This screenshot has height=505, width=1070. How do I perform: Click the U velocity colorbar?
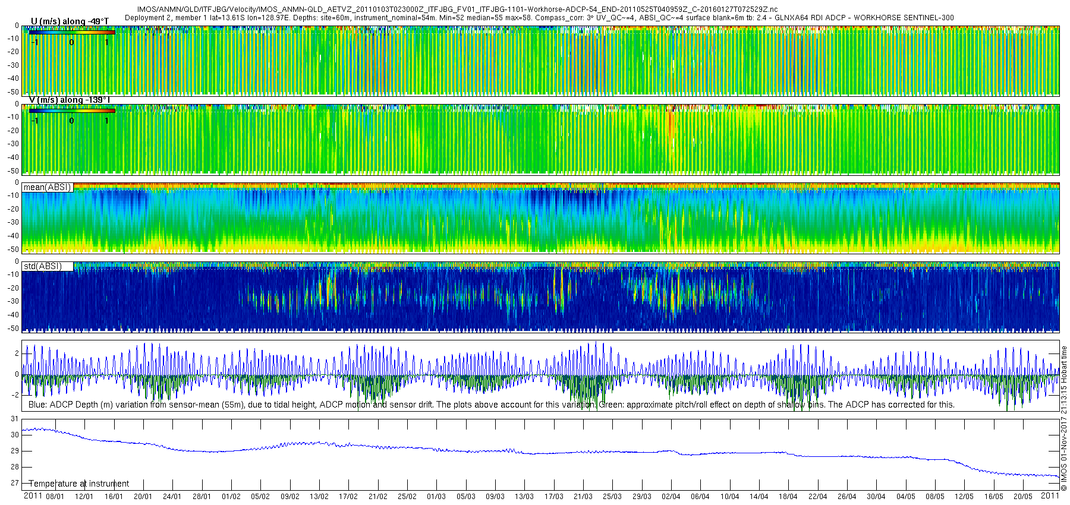(x=71, y=33)
